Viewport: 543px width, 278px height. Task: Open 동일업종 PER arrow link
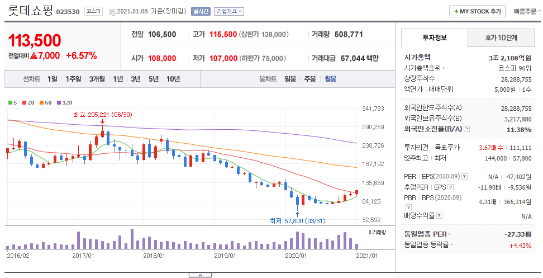450,234
